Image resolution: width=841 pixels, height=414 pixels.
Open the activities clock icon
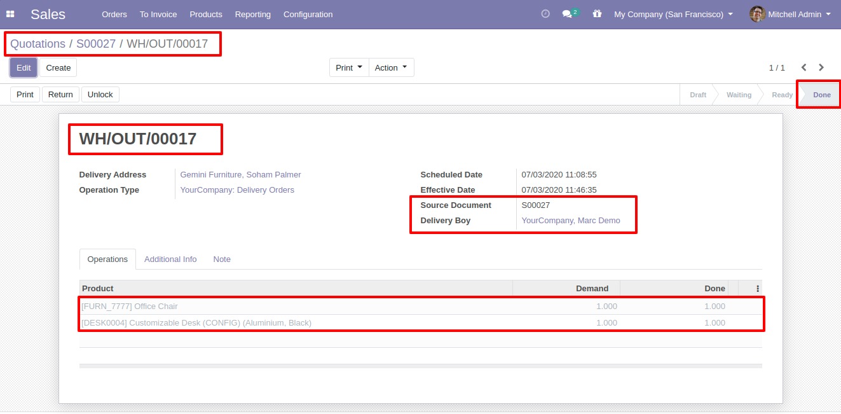545,14
